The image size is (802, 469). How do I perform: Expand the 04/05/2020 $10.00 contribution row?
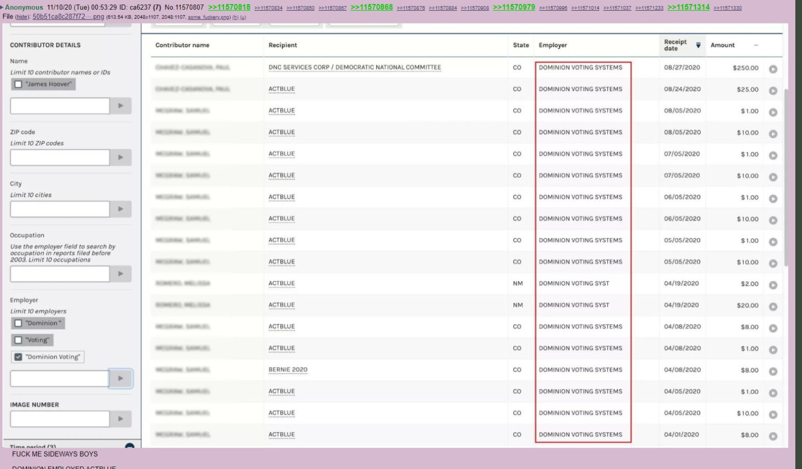pos(773,414)
